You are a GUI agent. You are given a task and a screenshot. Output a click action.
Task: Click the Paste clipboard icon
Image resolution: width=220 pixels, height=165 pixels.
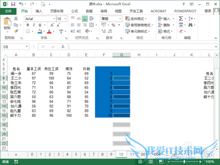tap(7, 22)
